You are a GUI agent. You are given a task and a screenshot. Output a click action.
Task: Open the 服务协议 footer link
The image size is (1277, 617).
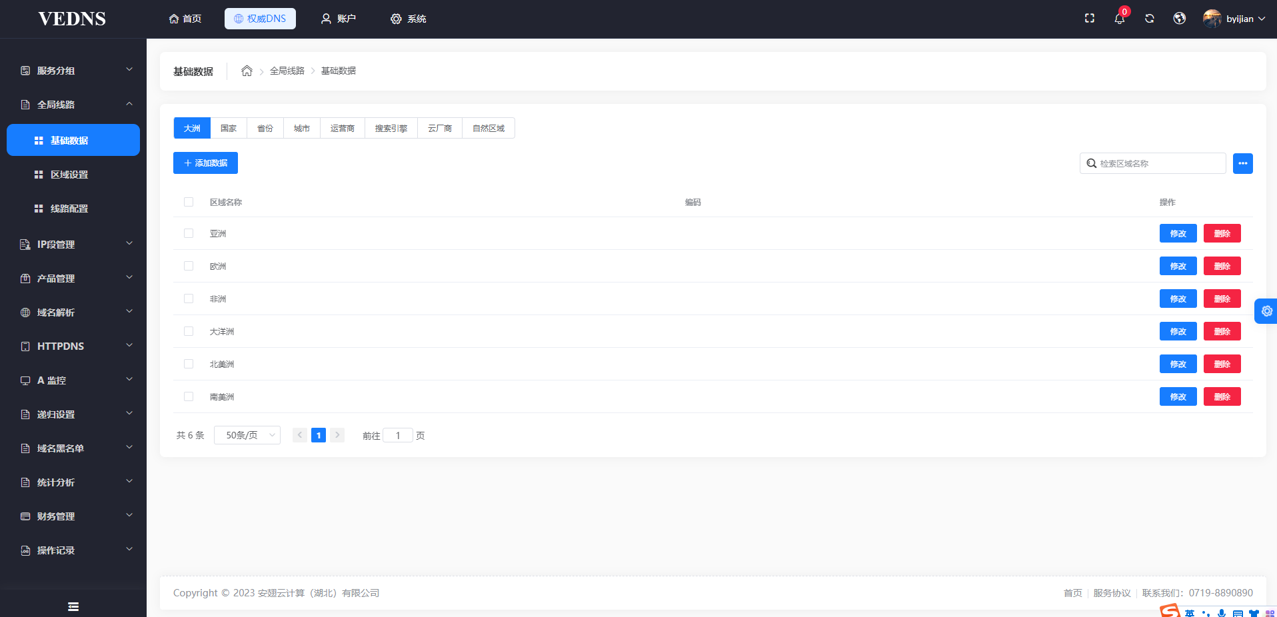click(x=1112, y=593)
